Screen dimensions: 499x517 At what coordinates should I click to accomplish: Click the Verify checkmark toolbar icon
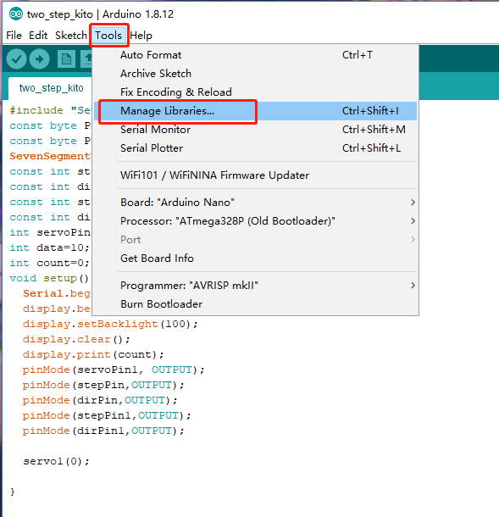click(16, 59)
